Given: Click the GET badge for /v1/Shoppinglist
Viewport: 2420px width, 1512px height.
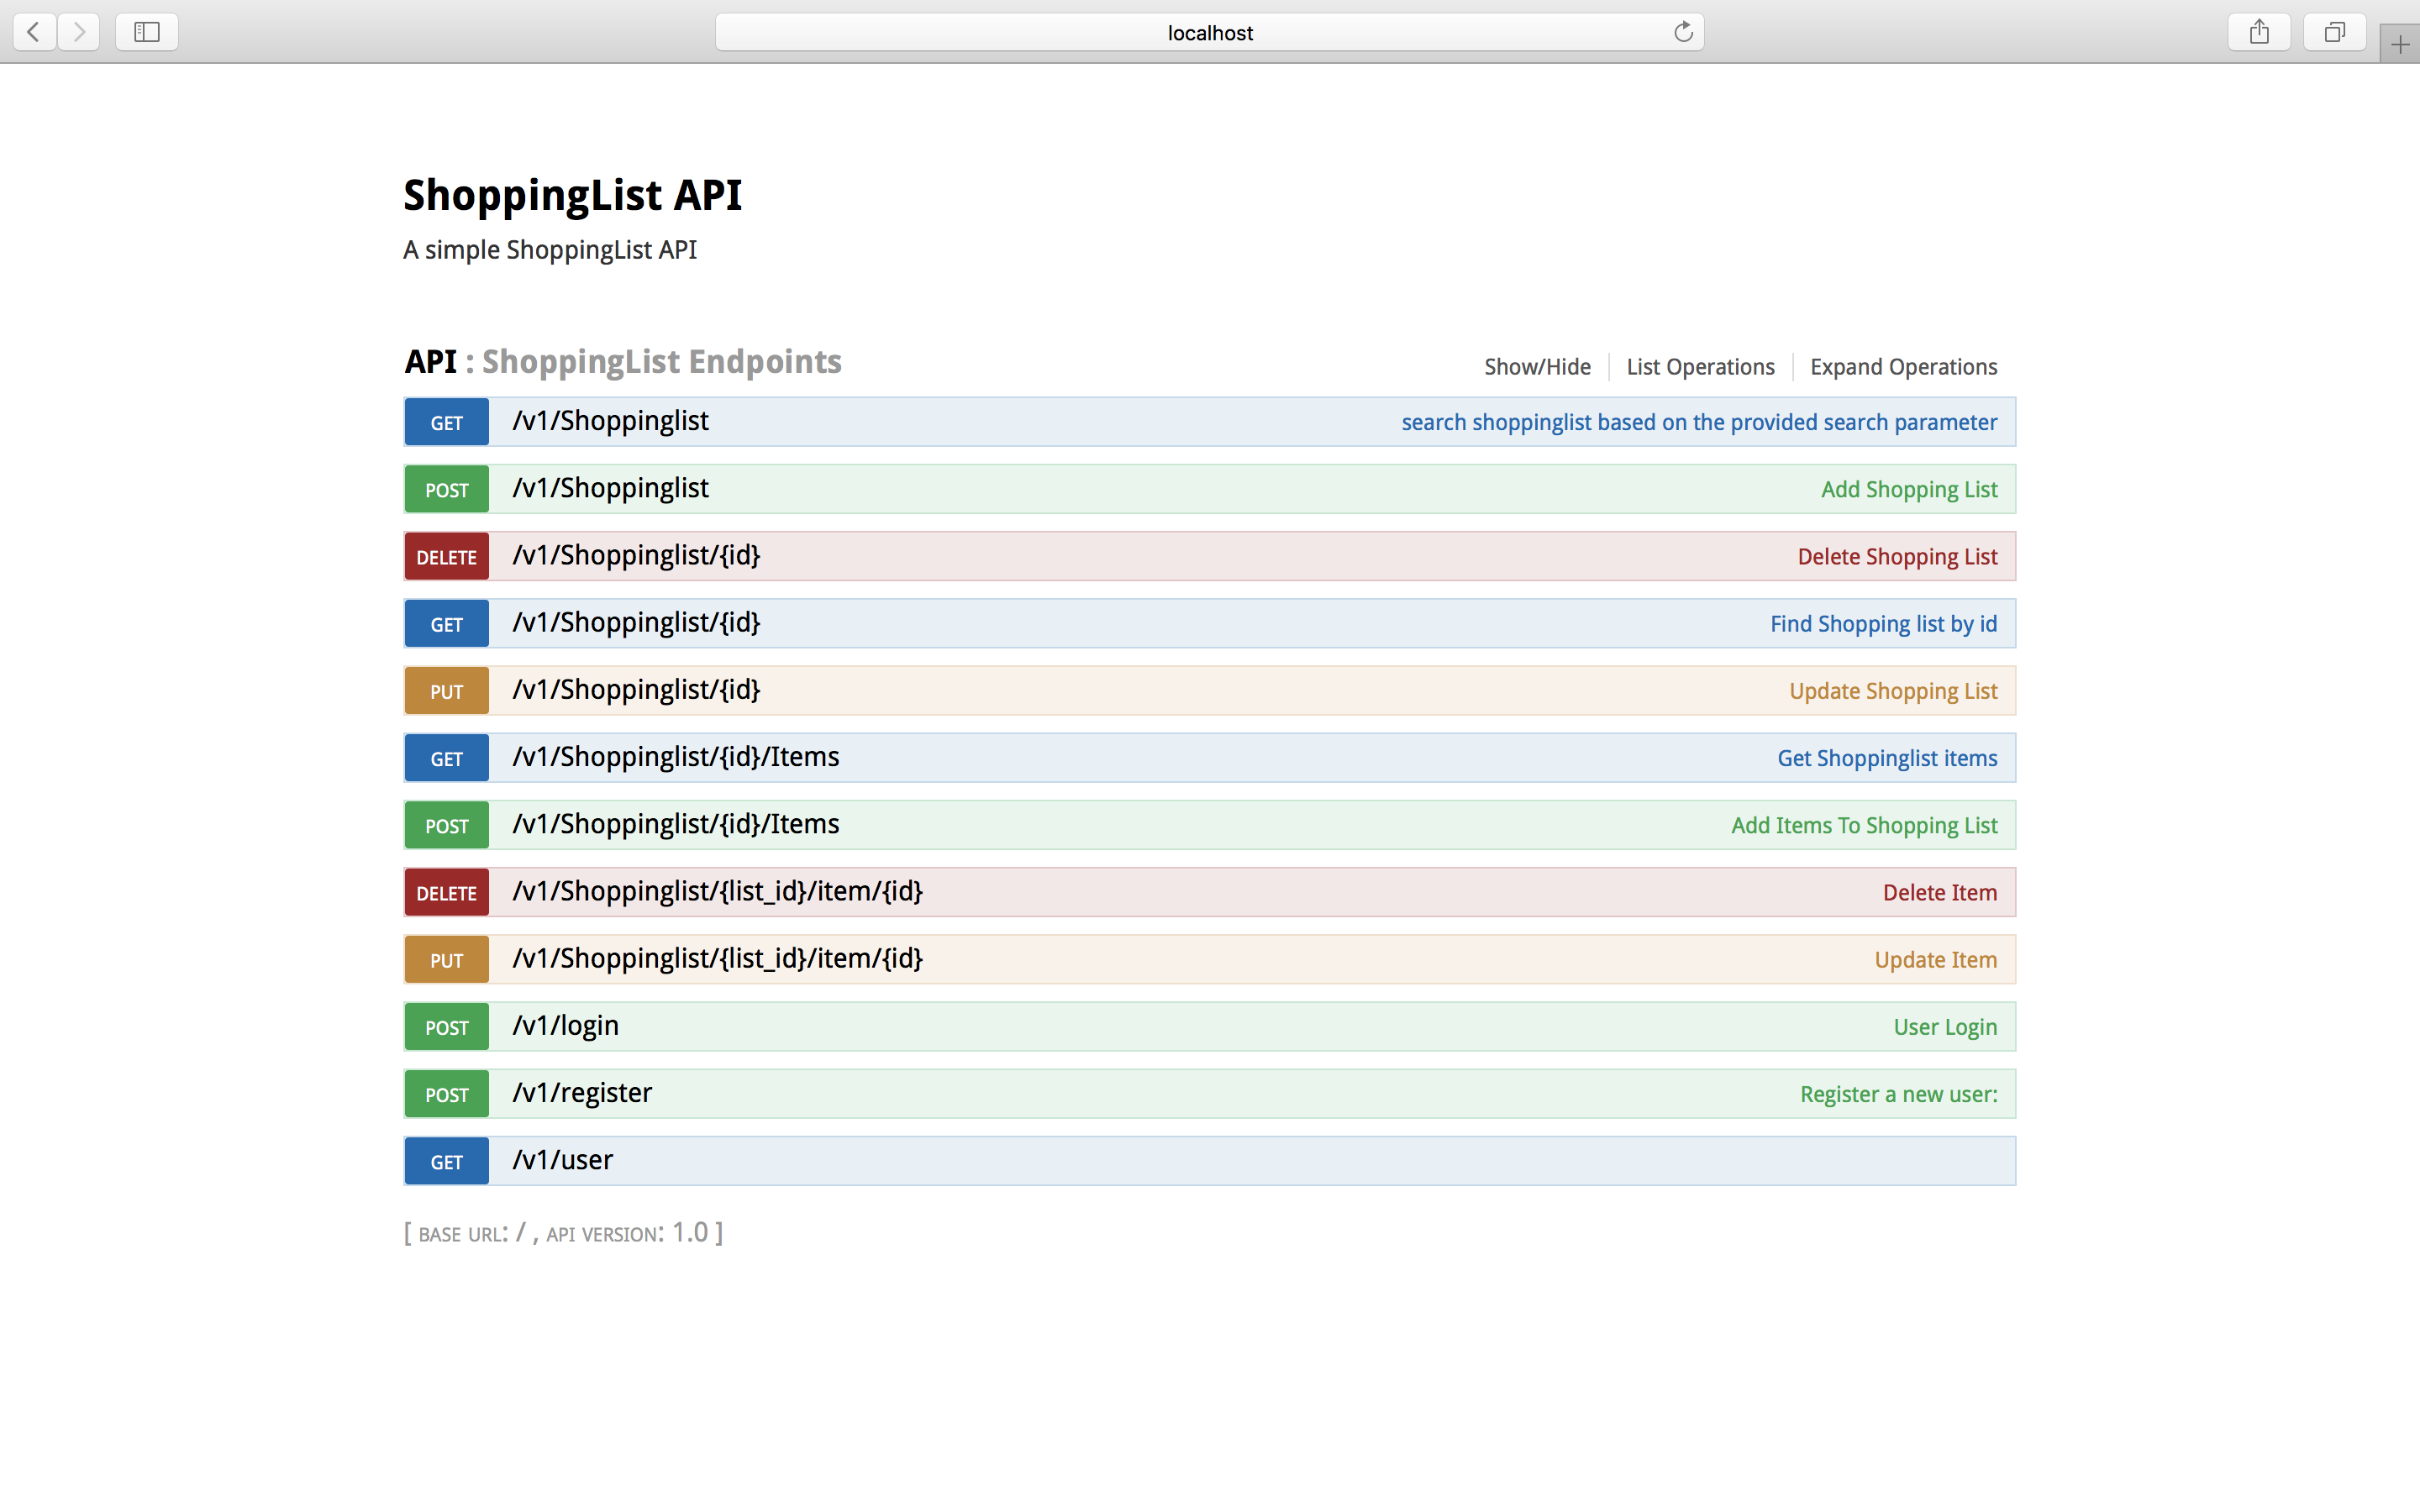Looking at the screenshot, I should coord(447,422).
